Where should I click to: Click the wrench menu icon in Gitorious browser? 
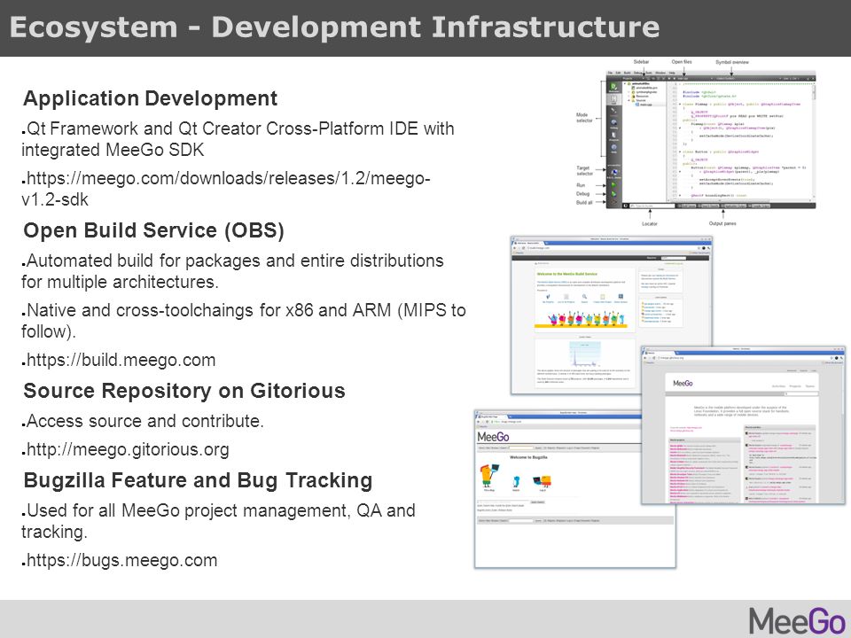click(x=841, y=358)
